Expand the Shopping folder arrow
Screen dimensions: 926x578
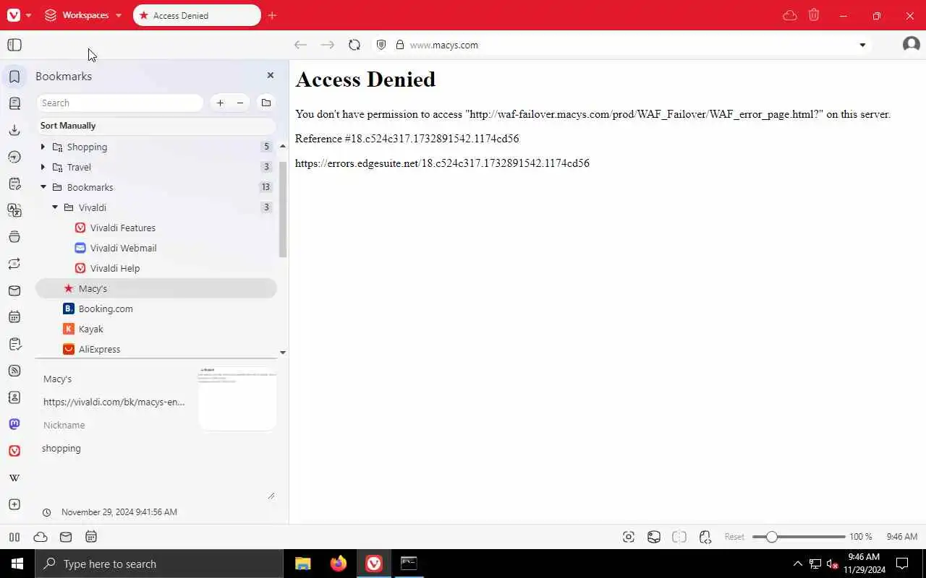tap(43, 147)
